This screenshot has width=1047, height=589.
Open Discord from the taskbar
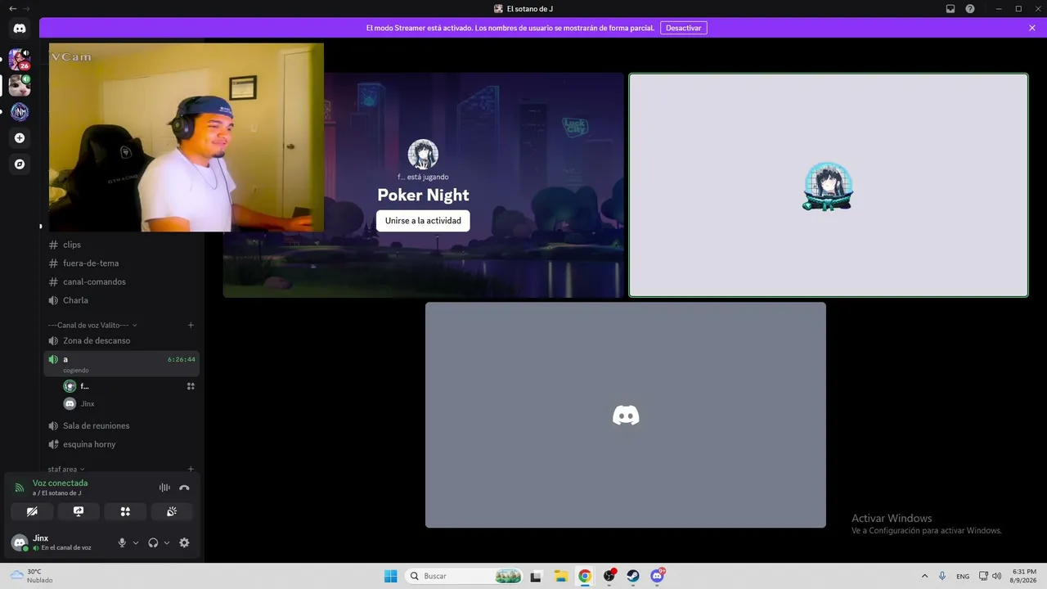click(657, 576)
